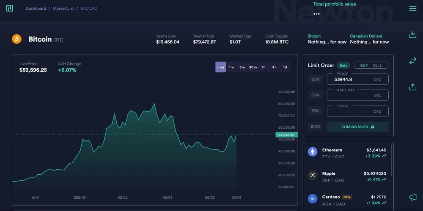Click the 90,000.00 price axis label
Screen dimensions: 423x211
point(286,92)
